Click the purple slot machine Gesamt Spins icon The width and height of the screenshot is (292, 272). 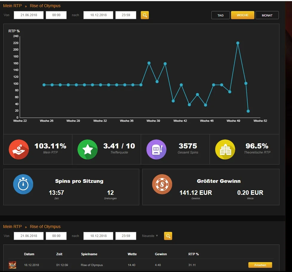(x=156, y=149)
